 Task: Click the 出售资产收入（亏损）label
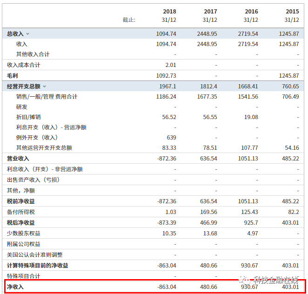33,180
